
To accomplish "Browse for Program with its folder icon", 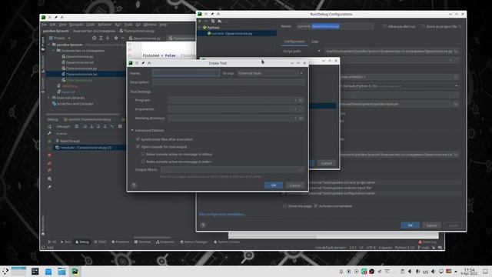I will pos(301,100).
